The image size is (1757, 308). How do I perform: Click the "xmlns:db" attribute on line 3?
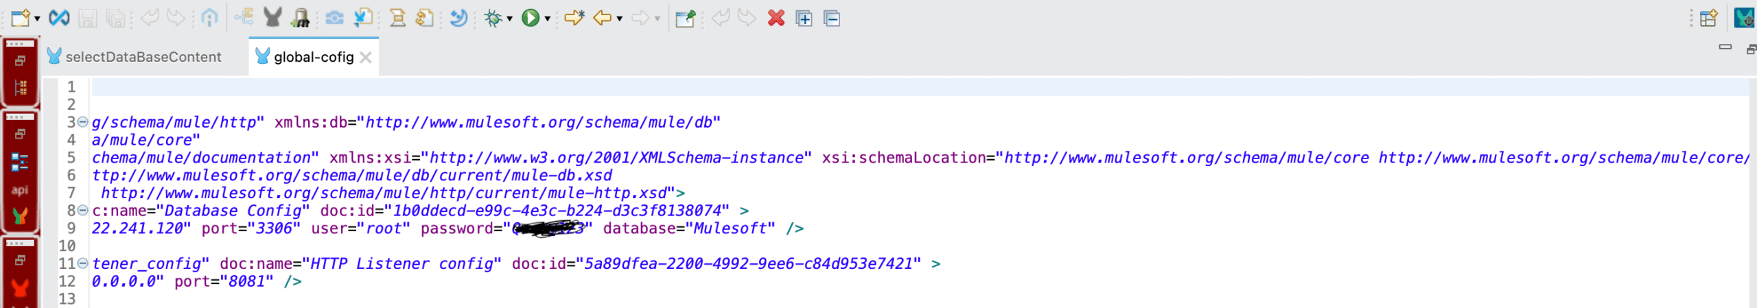[x=311, y=122]
